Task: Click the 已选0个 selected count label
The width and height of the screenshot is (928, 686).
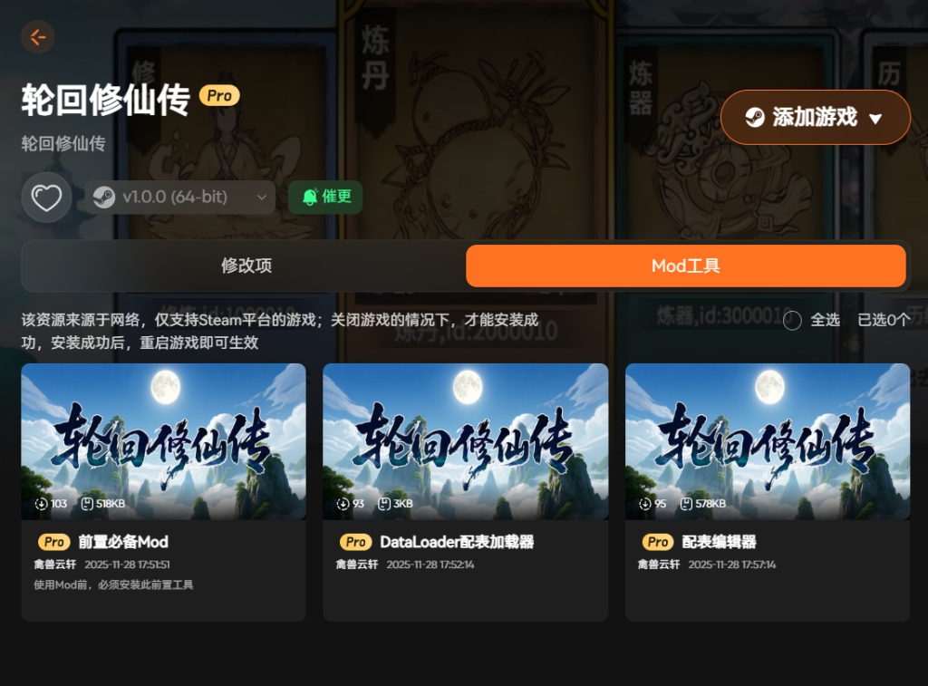Action: [884, 320]
